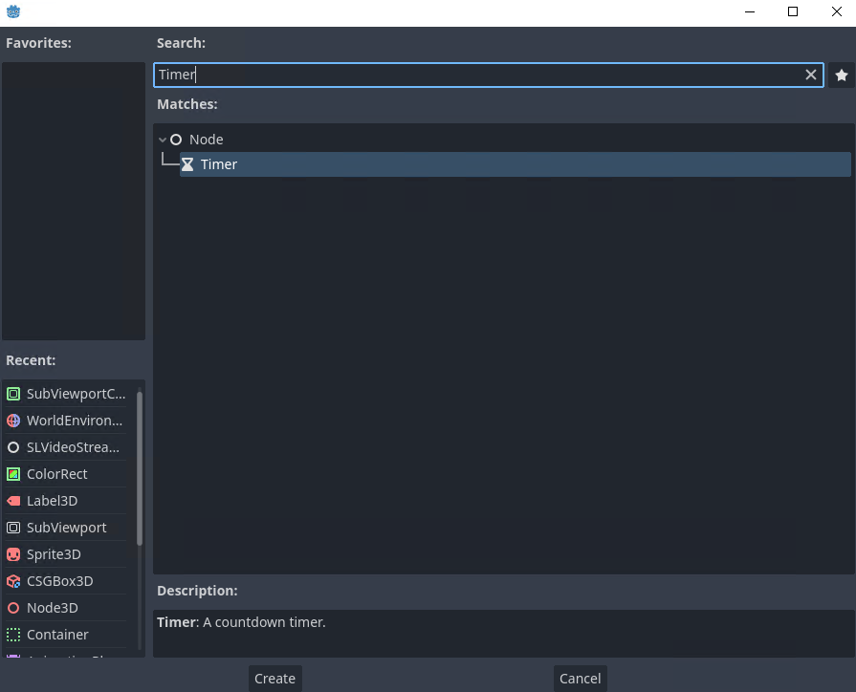Click the Create button
Screen dimensions: 856x692
(x=274, y=679)
